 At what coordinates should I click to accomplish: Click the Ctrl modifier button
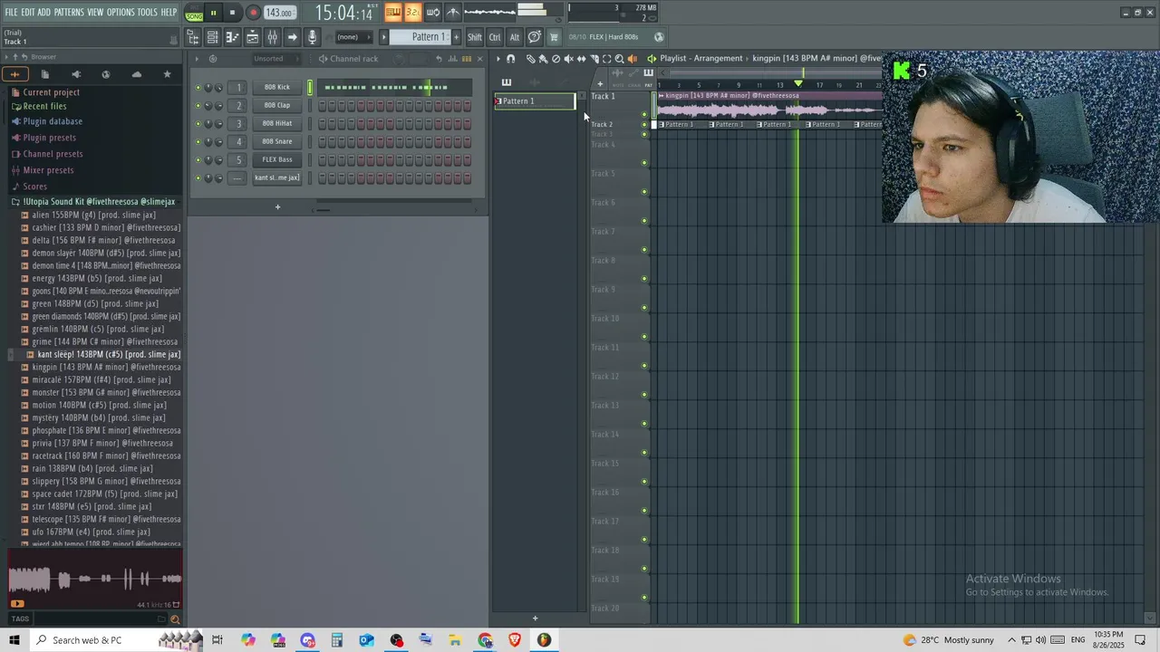tap(495, 37)
